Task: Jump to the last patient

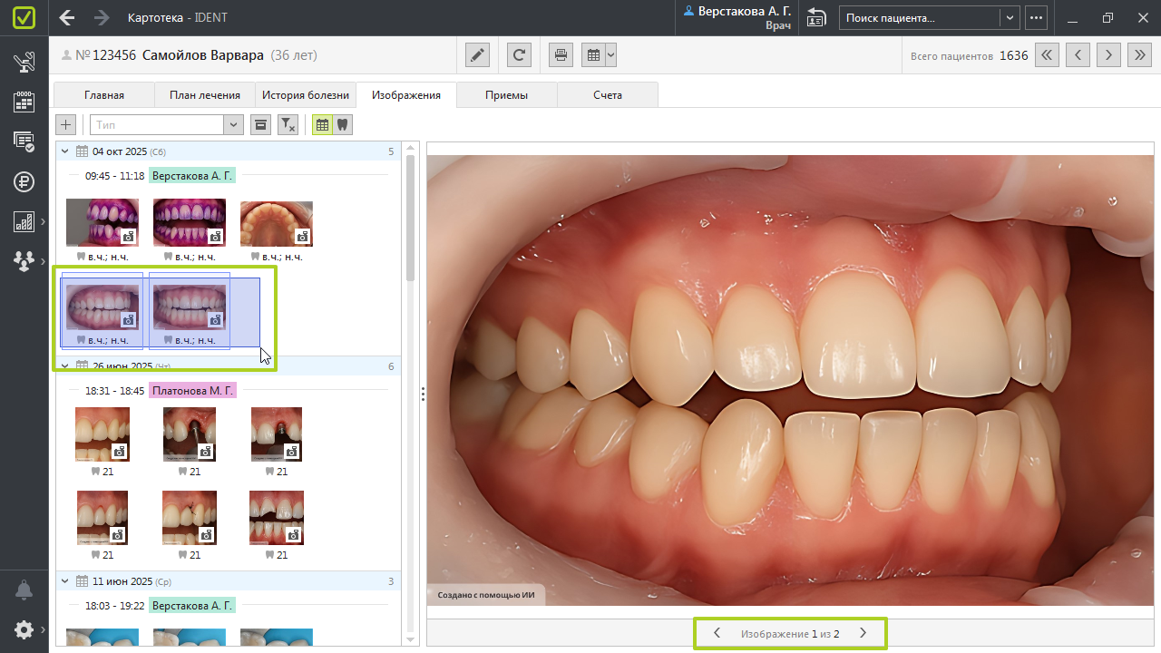Action: tap(1139, 55)
